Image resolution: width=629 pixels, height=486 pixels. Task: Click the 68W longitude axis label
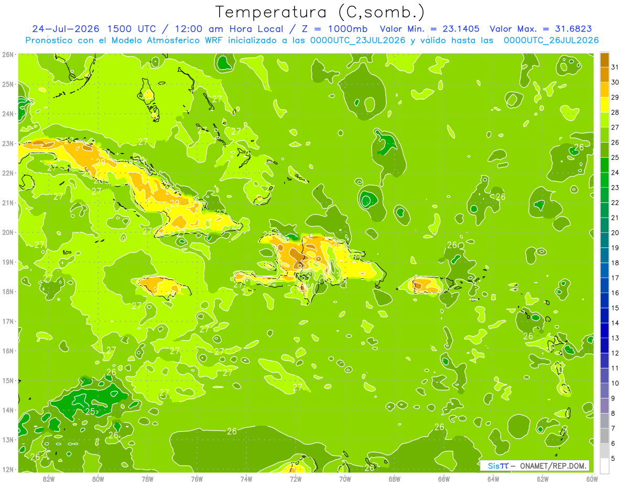point(394,478)
